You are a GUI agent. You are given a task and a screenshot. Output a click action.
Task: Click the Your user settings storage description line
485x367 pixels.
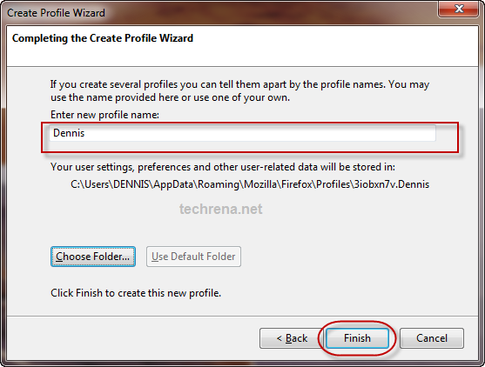point(223,167)
